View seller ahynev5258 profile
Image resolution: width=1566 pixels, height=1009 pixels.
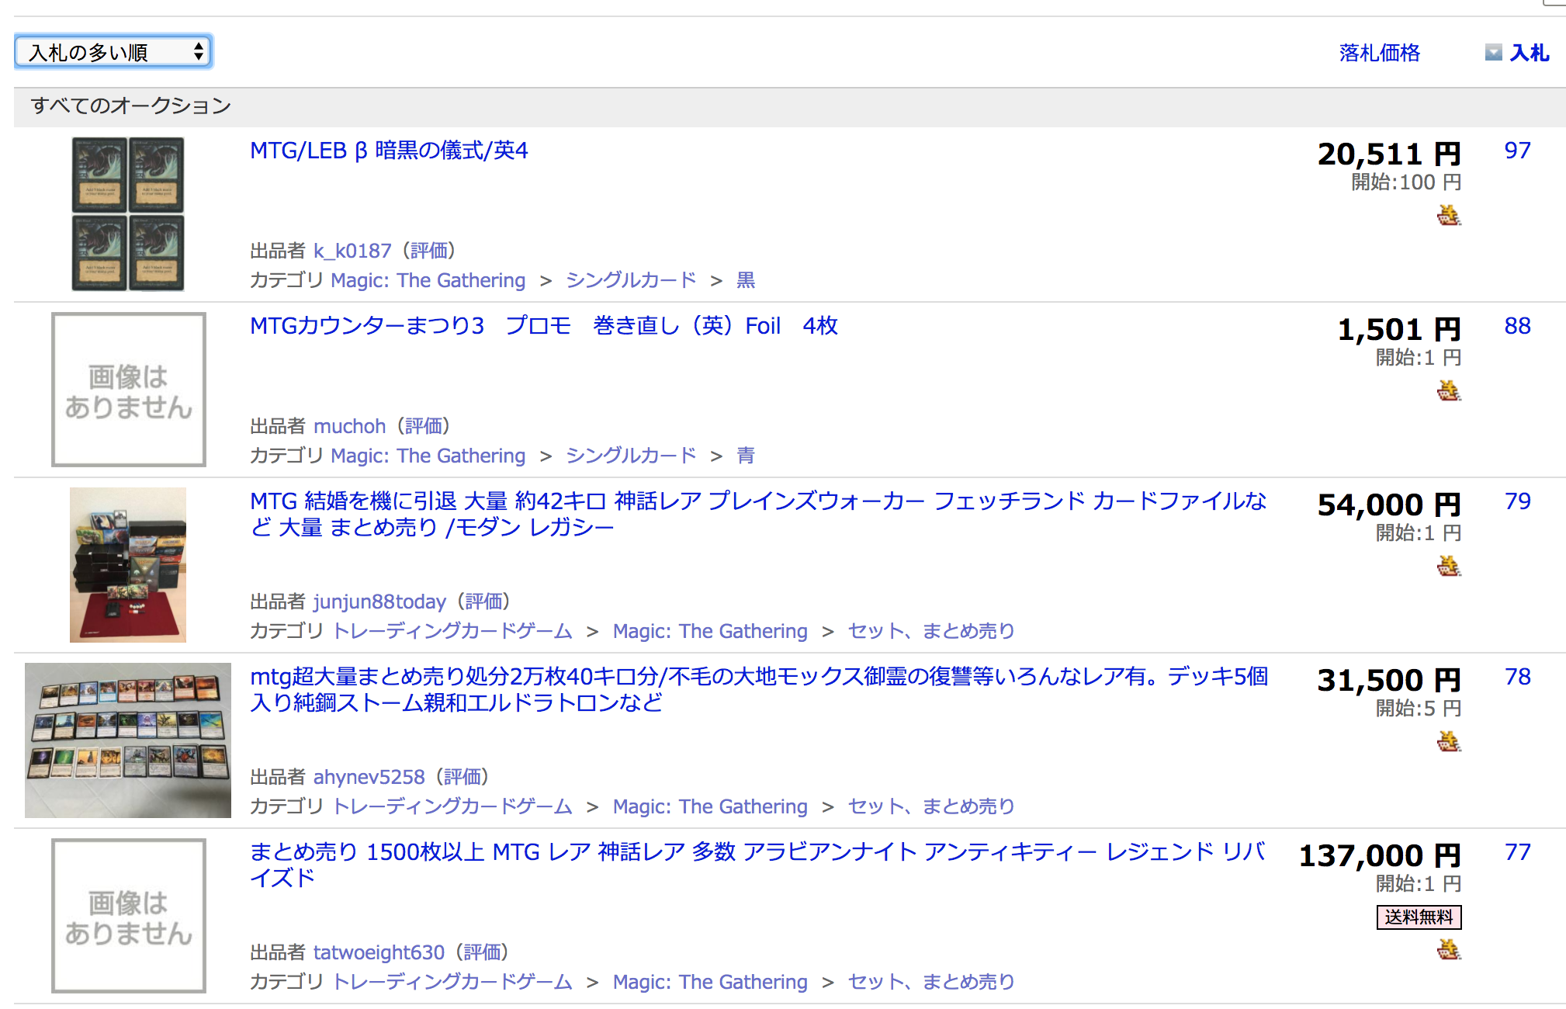click(369, 777)
